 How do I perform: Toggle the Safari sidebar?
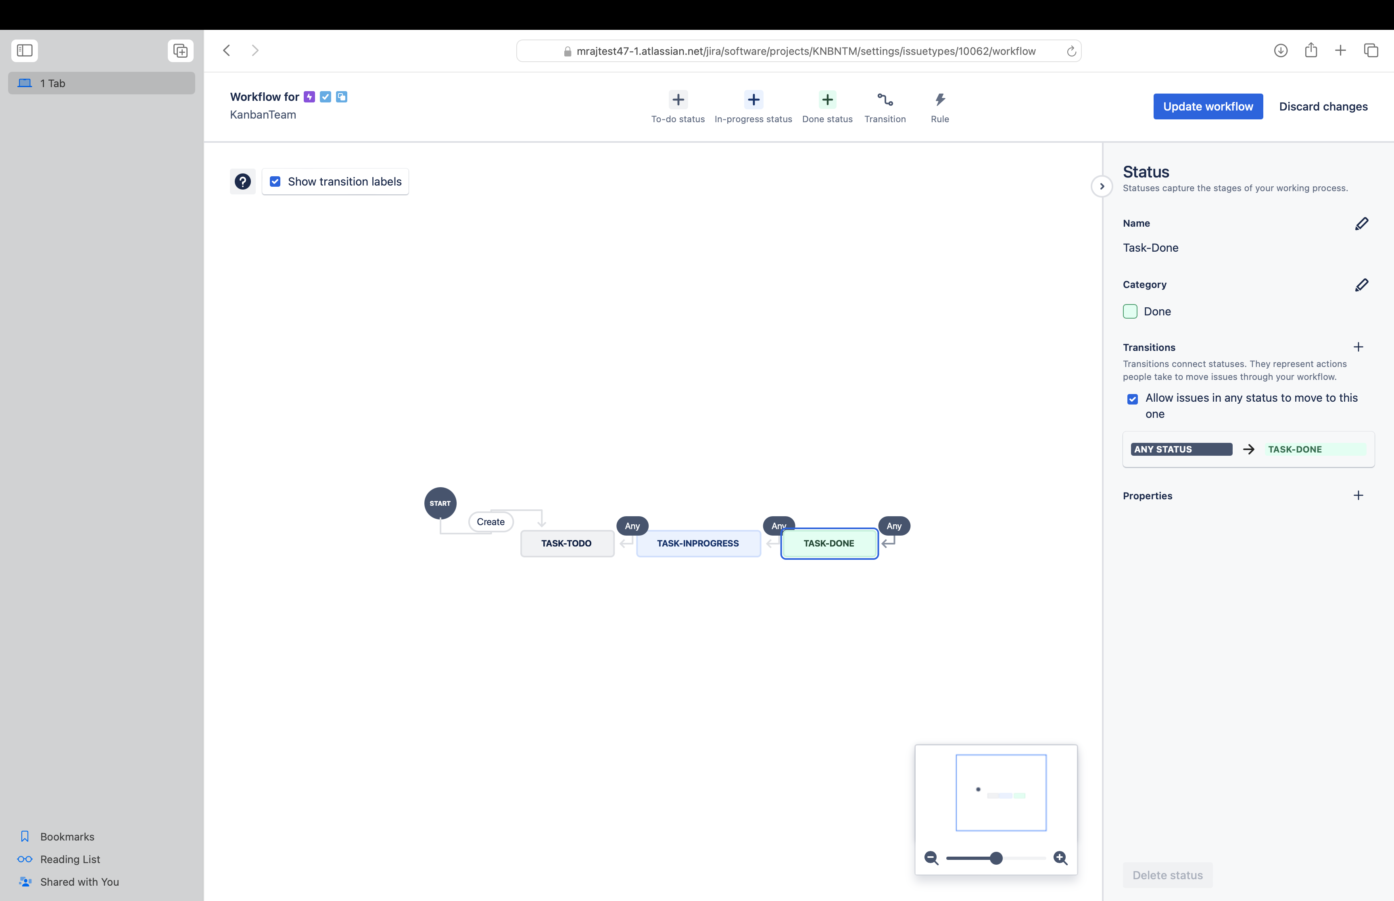pos(24,50)
